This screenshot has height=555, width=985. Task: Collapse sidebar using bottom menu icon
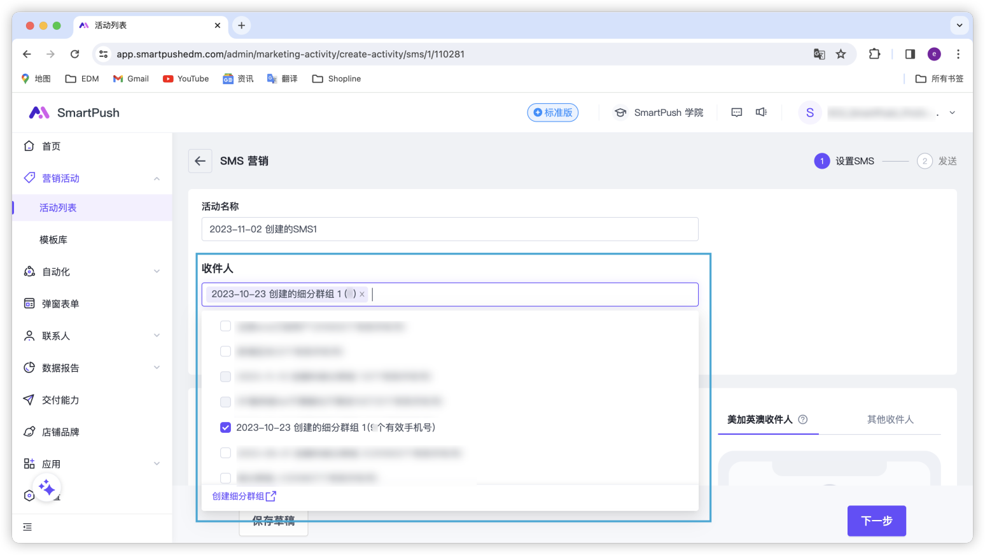[27, 527]
